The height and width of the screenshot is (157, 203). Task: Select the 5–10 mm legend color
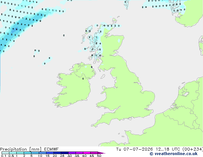pos(35,153)
